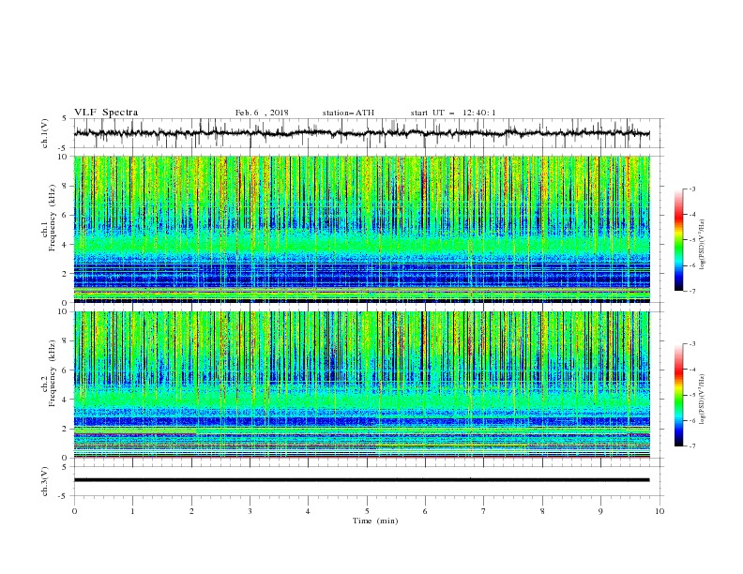This screenshot has width=743, height=574.
Task: Click the ch.1 color bar log(PSD) label
Action: (702, 245)
